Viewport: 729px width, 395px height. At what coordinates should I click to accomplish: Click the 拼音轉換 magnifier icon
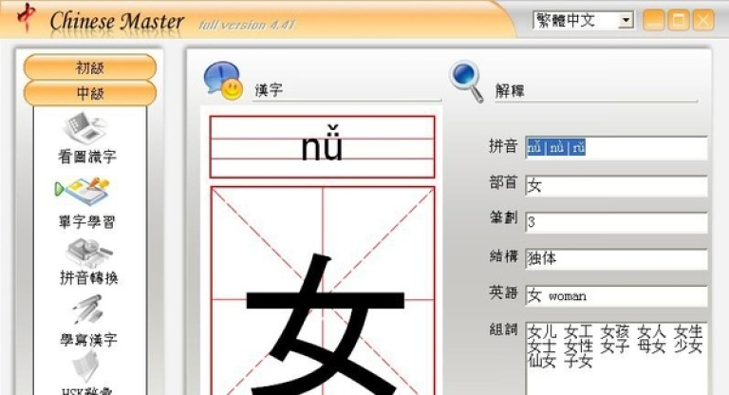(x=88, y=253)
